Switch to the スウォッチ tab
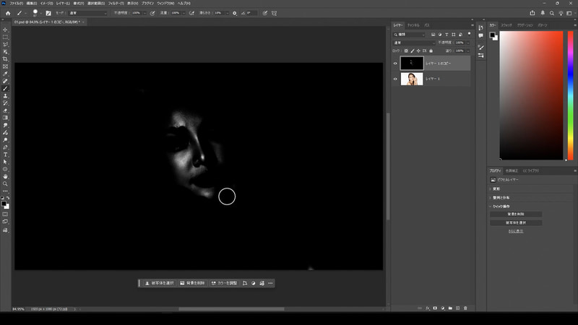The width and height of the screenshot is (578, 325). point(506,25)
